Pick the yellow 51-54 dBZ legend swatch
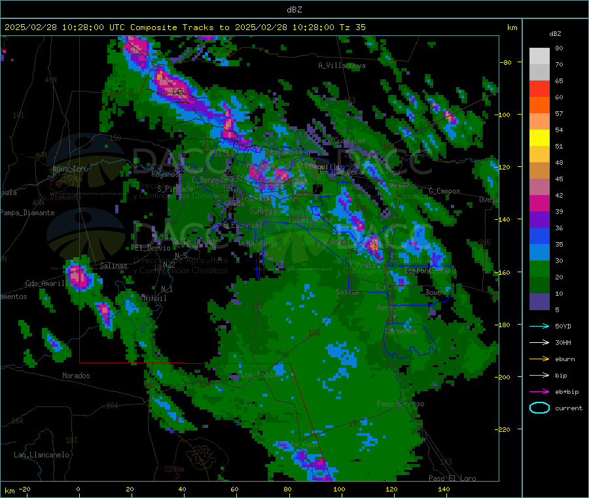Screen dimensions: 589x498 (539, 138)
